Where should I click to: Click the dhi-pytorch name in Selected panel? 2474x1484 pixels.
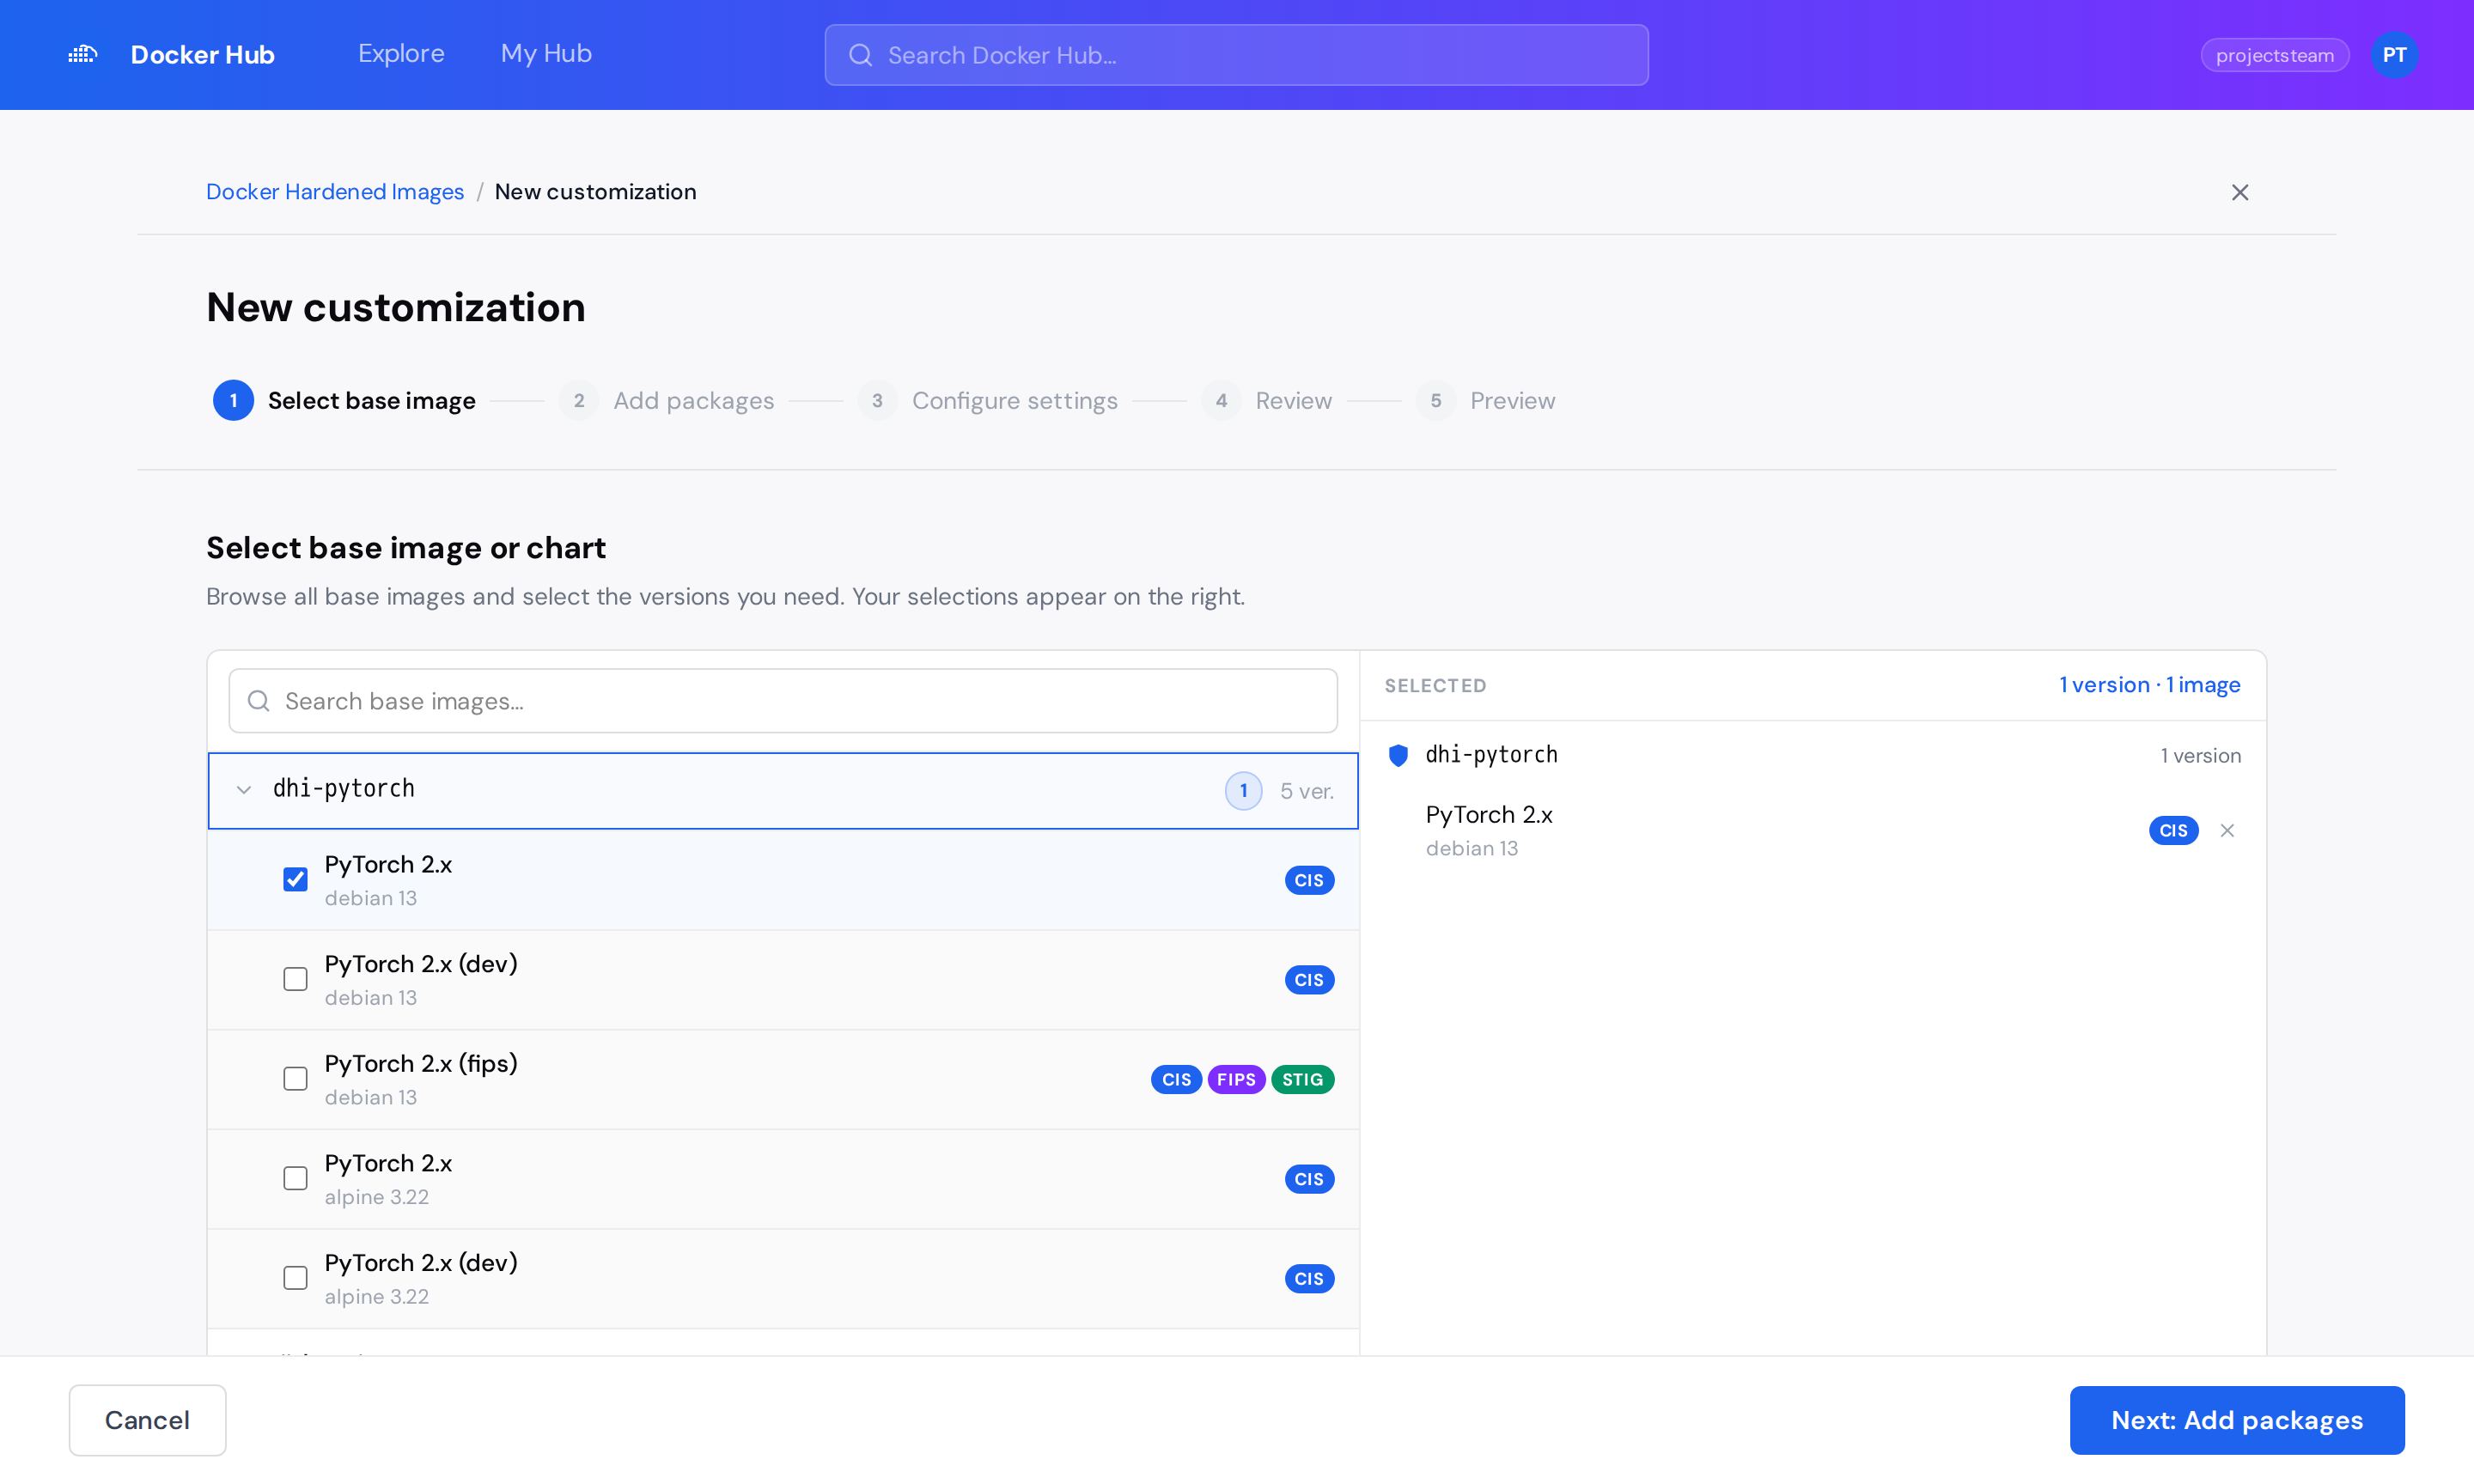point(1491,755)
